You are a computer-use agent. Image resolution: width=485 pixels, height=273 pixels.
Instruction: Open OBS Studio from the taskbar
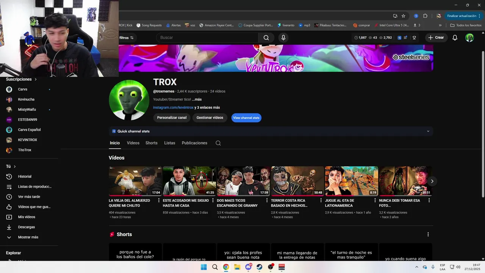tap(271, 267)
